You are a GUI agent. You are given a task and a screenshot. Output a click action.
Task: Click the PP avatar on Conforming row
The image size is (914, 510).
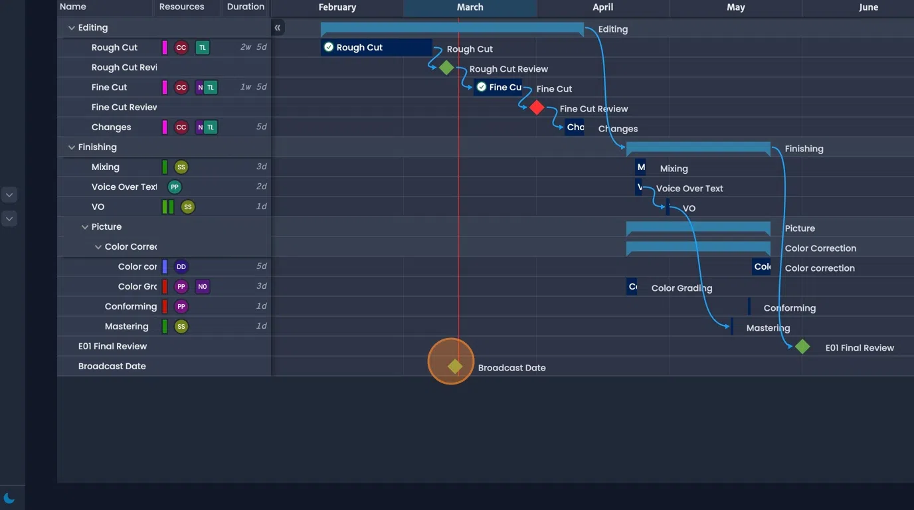tap(181, 306)
